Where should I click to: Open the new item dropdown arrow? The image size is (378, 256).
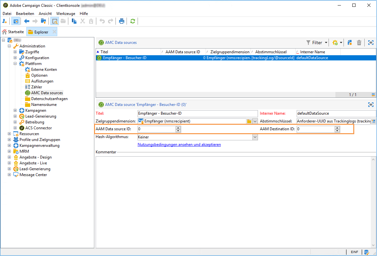point(341,43)
